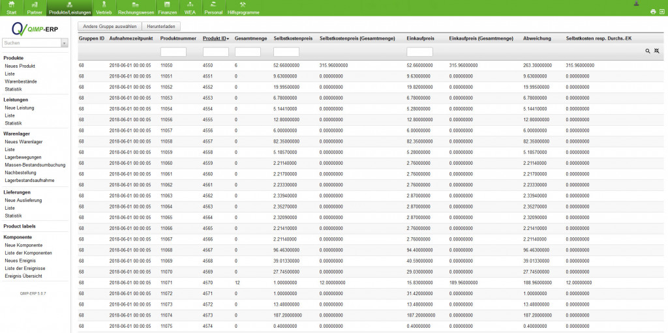
Task: Go to the Start home icon
Action: click(11, 8)
